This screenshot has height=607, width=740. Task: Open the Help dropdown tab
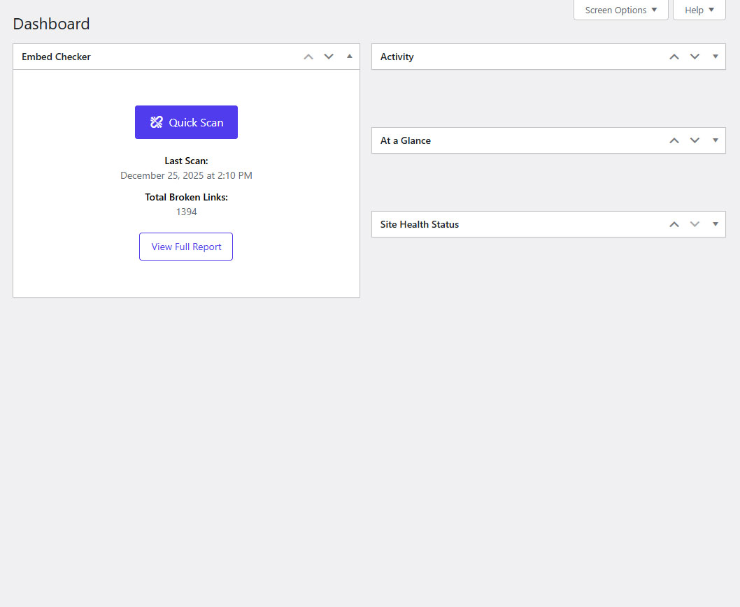pyautogui.click(x=699, y=10)
